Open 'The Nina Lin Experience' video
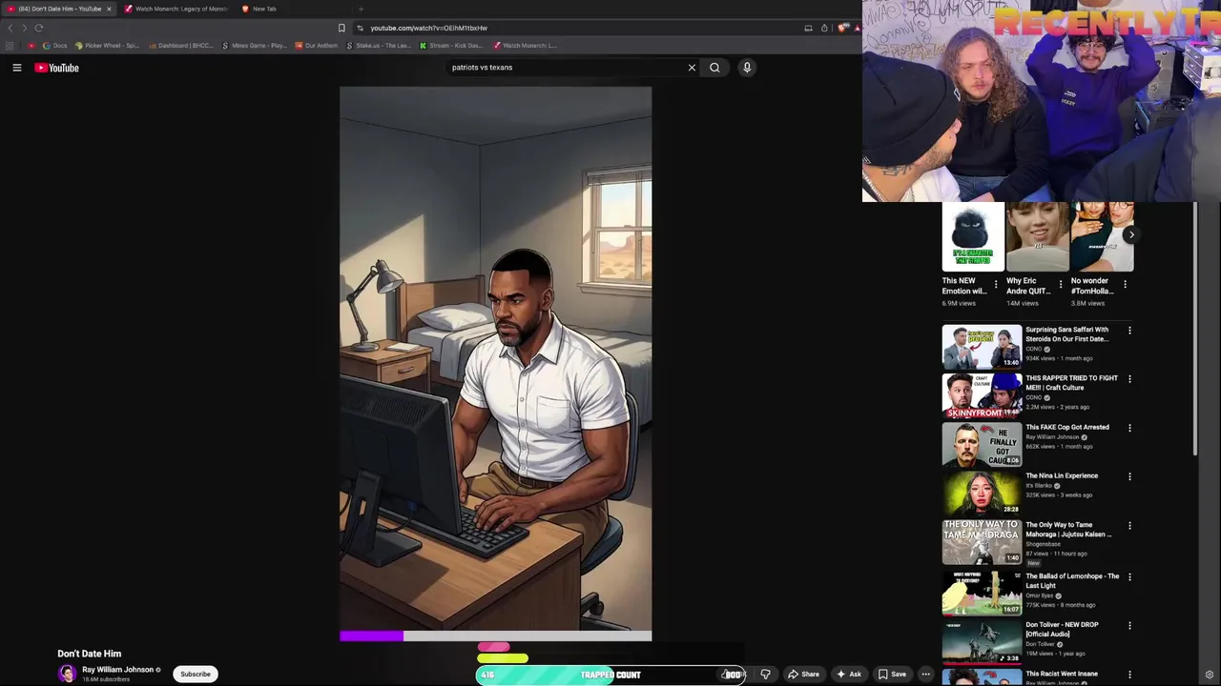Viewport: 1221px width, 686px height. (982, 493)
